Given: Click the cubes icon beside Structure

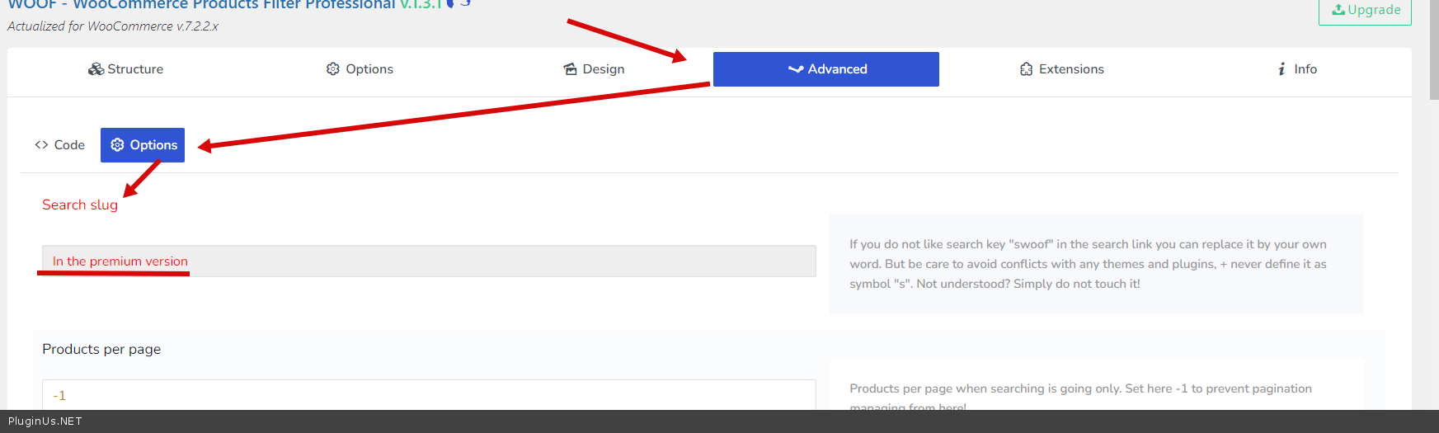Looking at the screenshot, I should 96,69.
